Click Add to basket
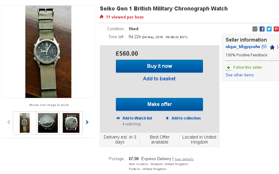279x174 pixels. click(159, 79)
